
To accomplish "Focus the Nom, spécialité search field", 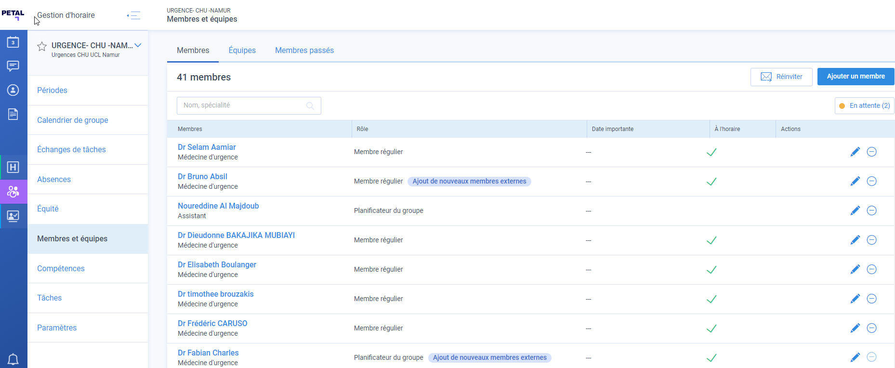I will pos(249,106).
